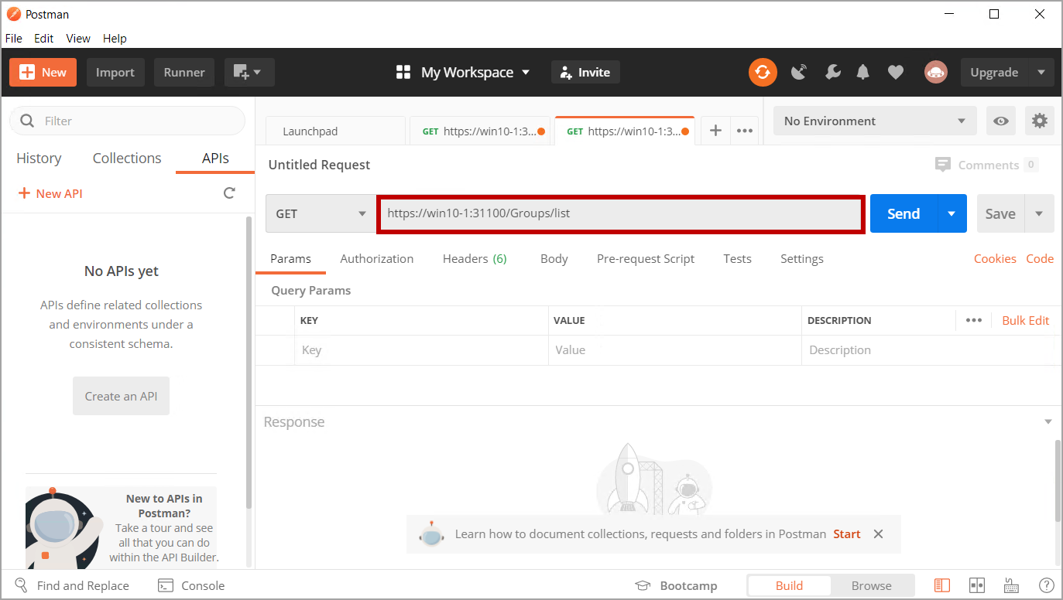Screen dimensions: 1063x600
Task: Click the Create an API button
Action: click(121, 396)
